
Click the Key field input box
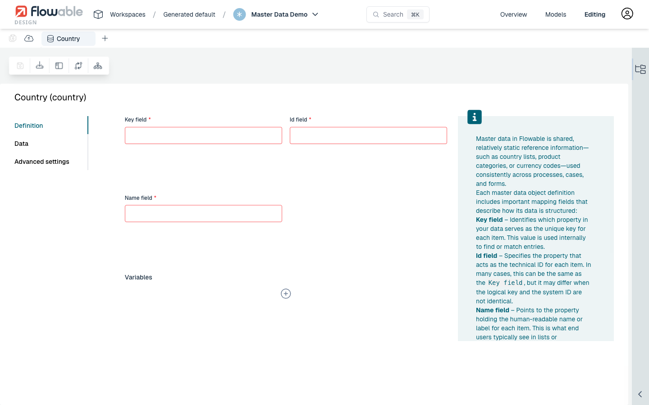click(203, 135)
